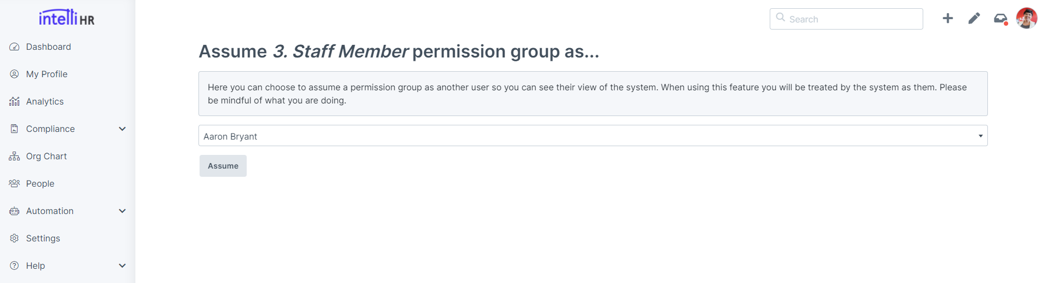Expand the Help menu chevron
Viewport: 1040px width, 283px height.
(122, 266)
